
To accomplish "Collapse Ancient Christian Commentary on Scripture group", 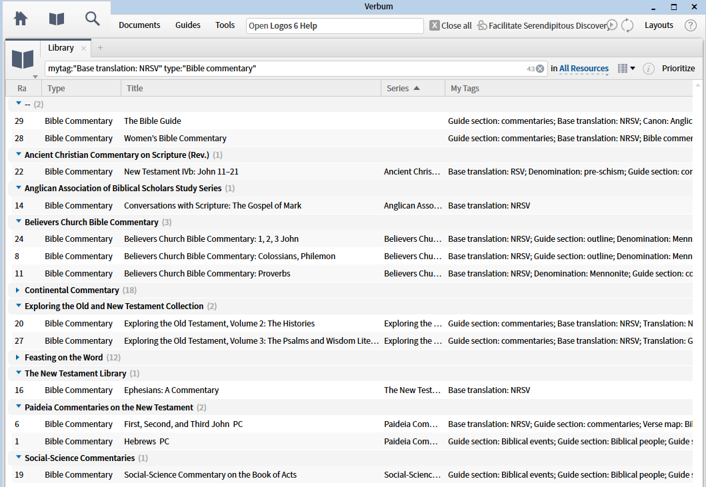I will (x=19, y=154).
